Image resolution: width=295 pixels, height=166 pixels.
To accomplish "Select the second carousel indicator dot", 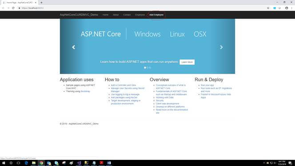I will pos(147,67).
